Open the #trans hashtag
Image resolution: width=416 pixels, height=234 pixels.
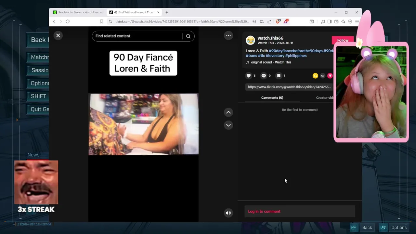coord(252,56)
